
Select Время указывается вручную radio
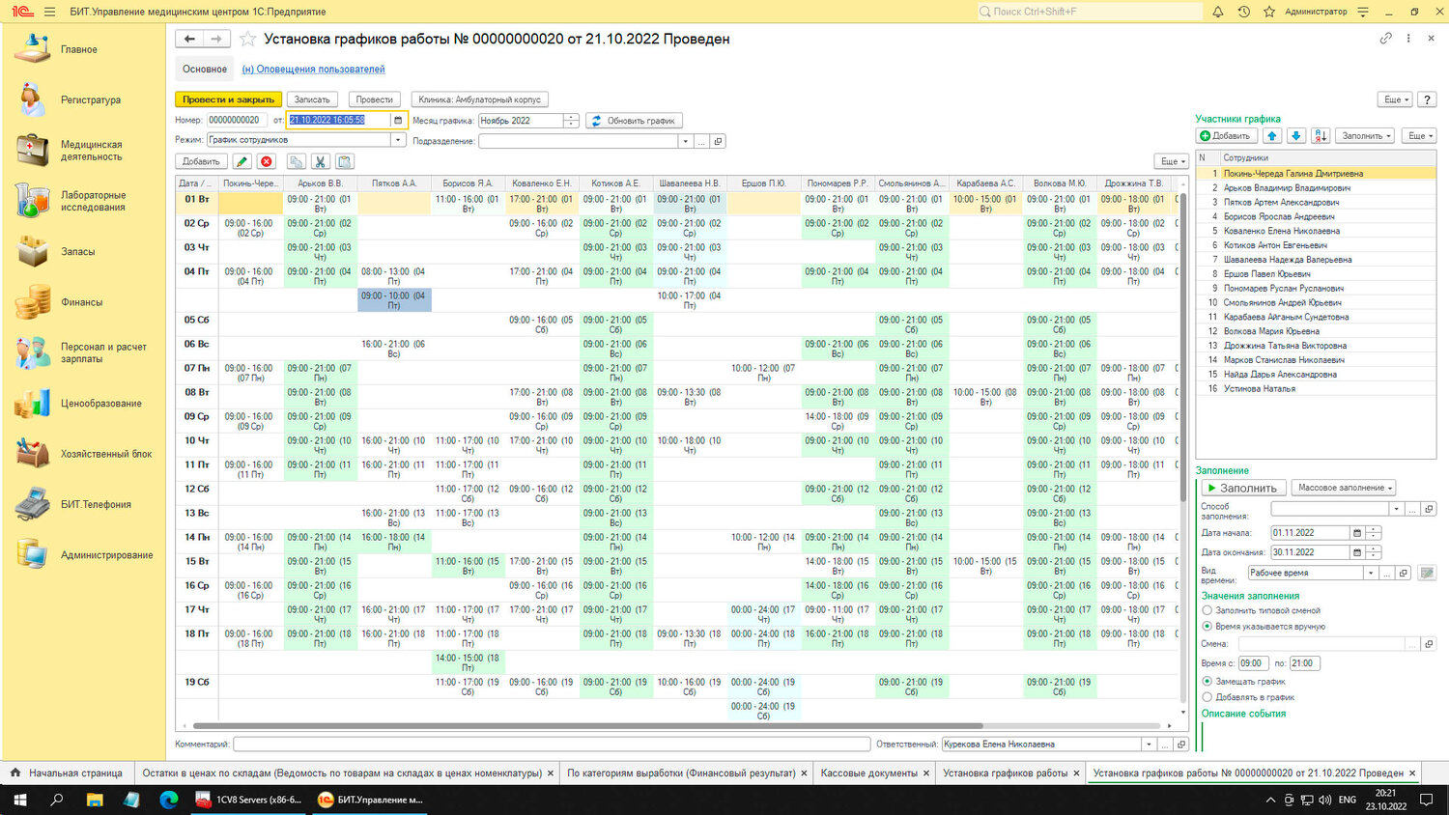click(x=1207, y=626)
